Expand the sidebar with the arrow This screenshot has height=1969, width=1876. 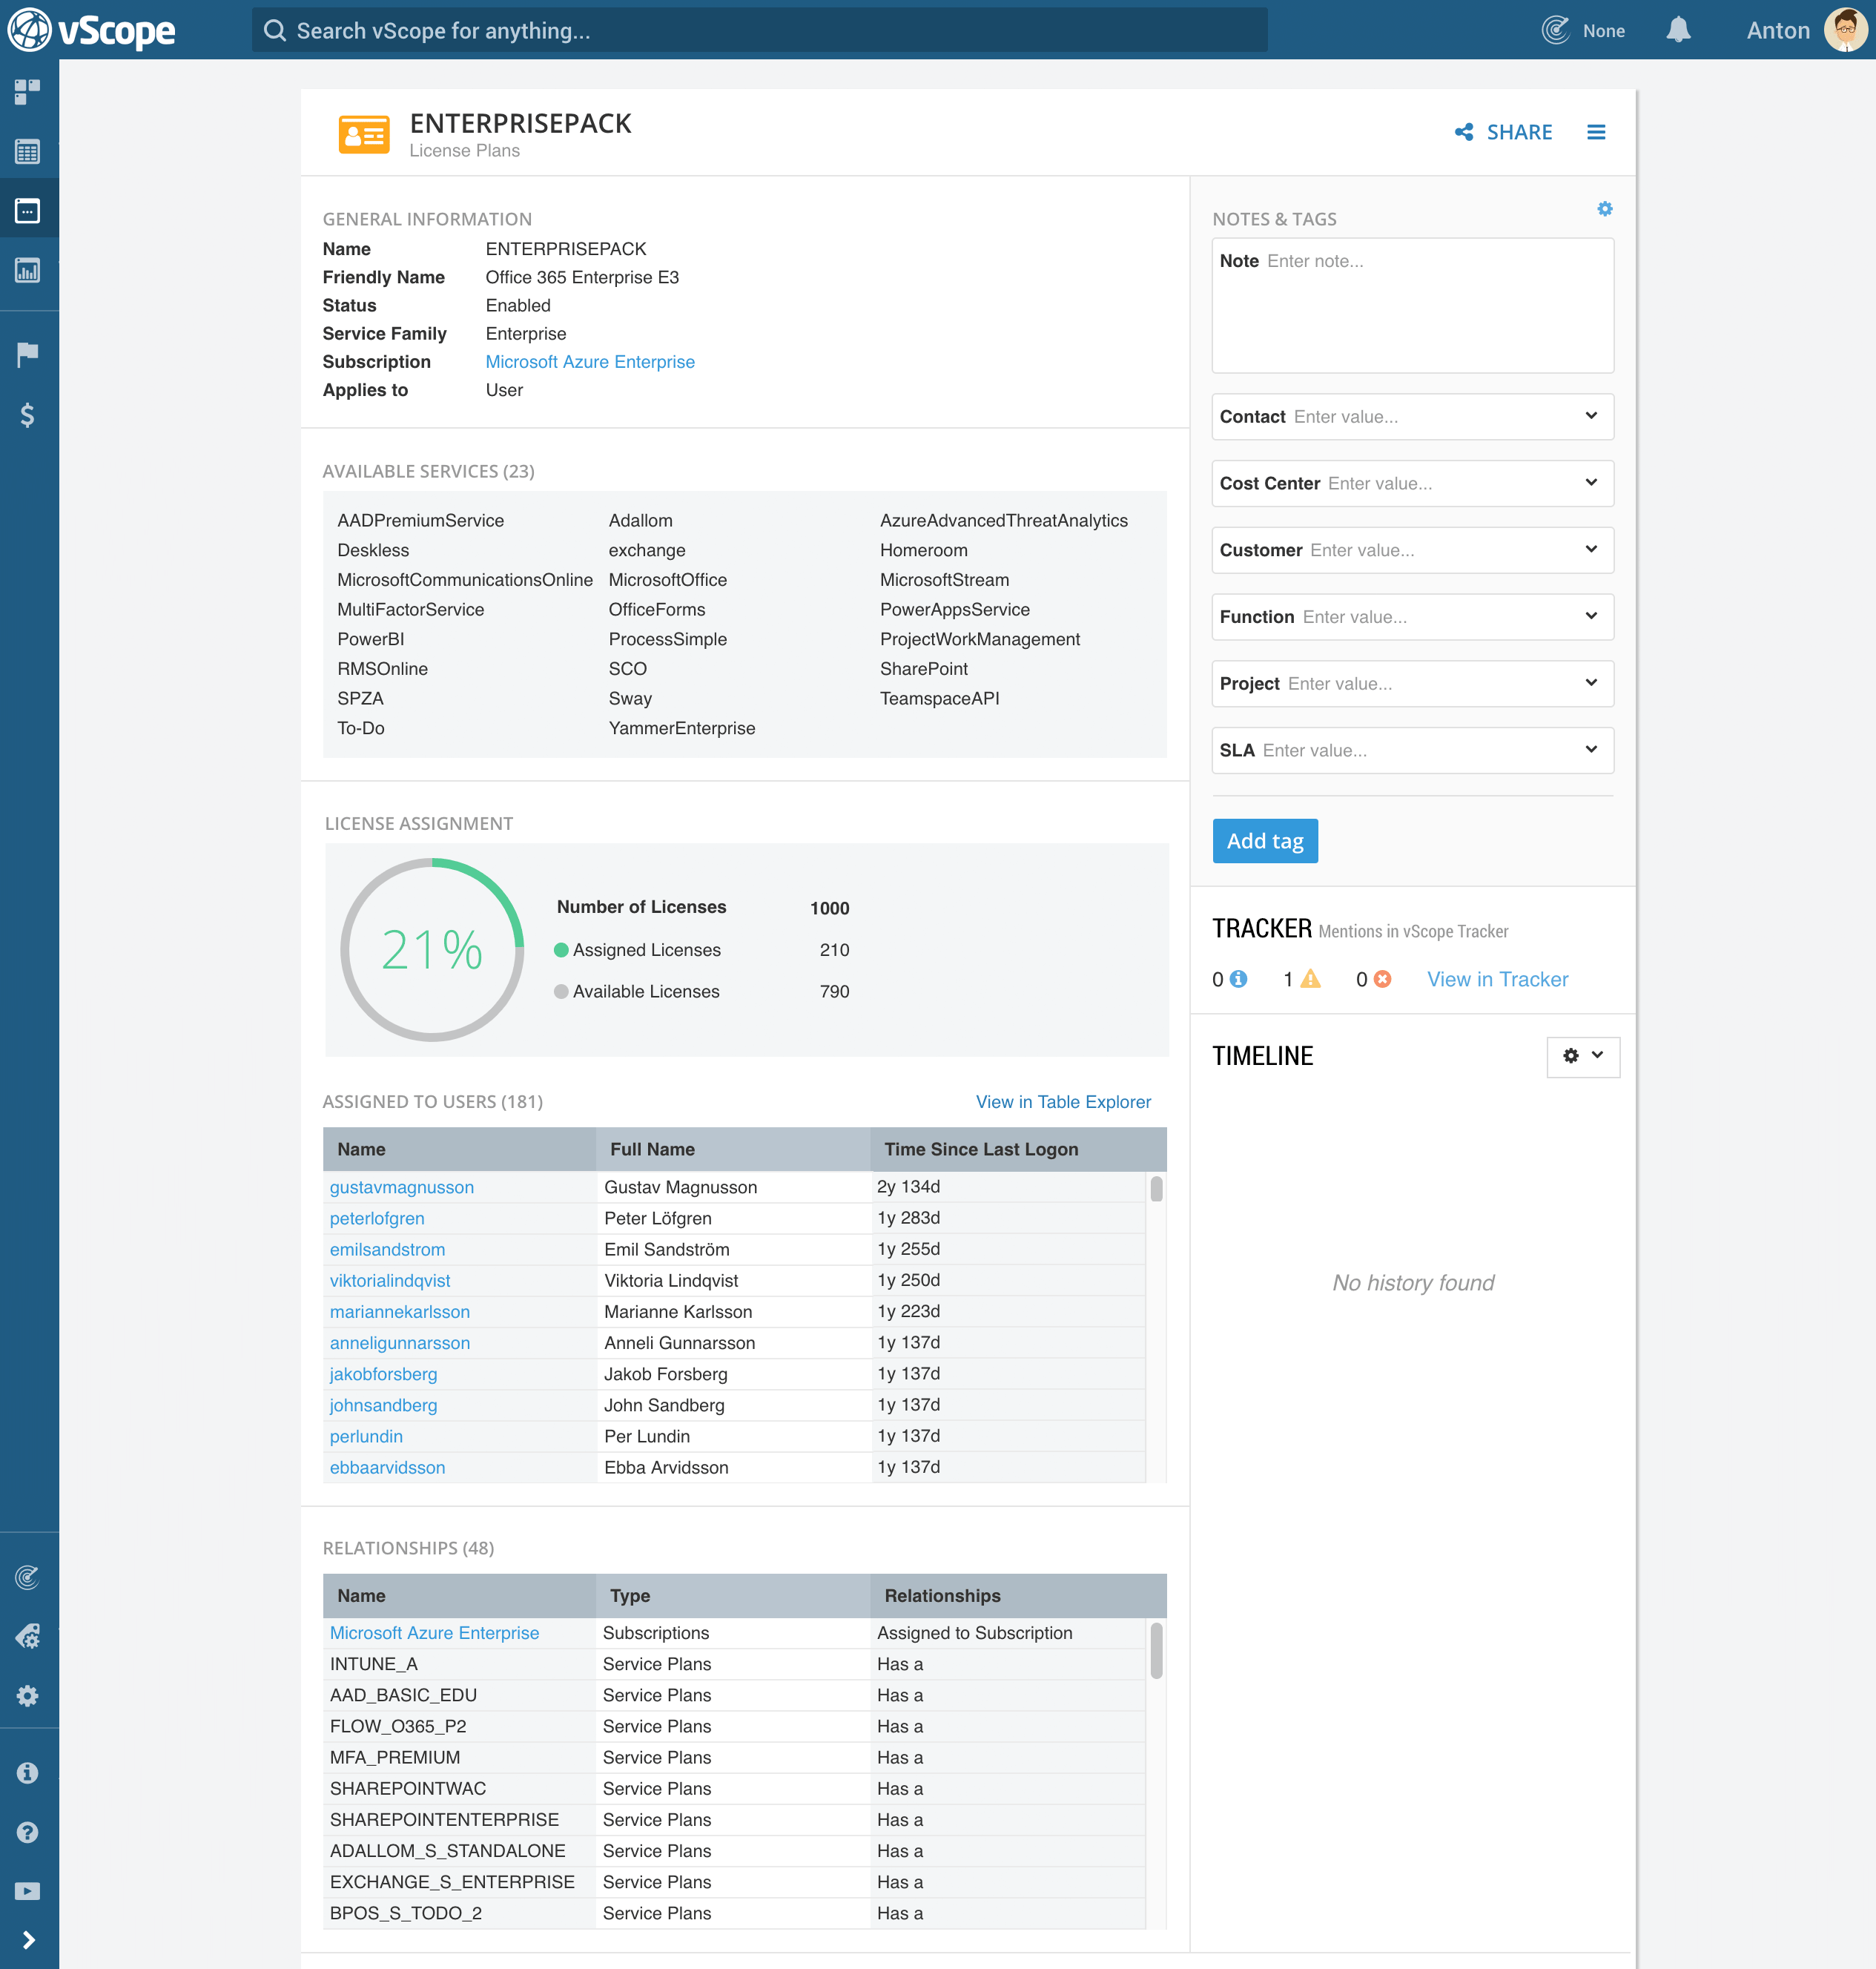28,1940
